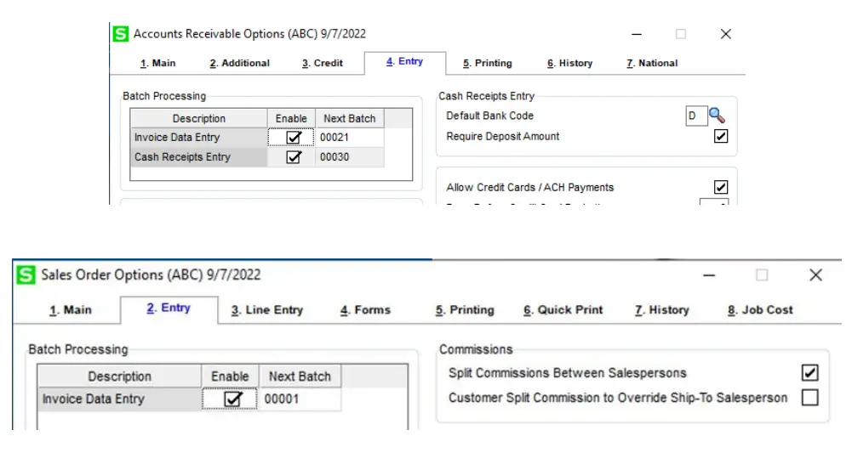852x453 pixels.
Task: Switch to Forms tab
Action: 365,309
